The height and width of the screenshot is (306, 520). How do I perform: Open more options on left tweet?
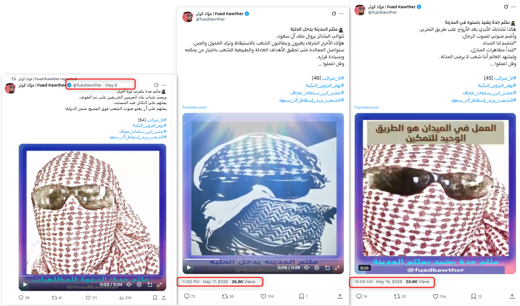(164, 85)
